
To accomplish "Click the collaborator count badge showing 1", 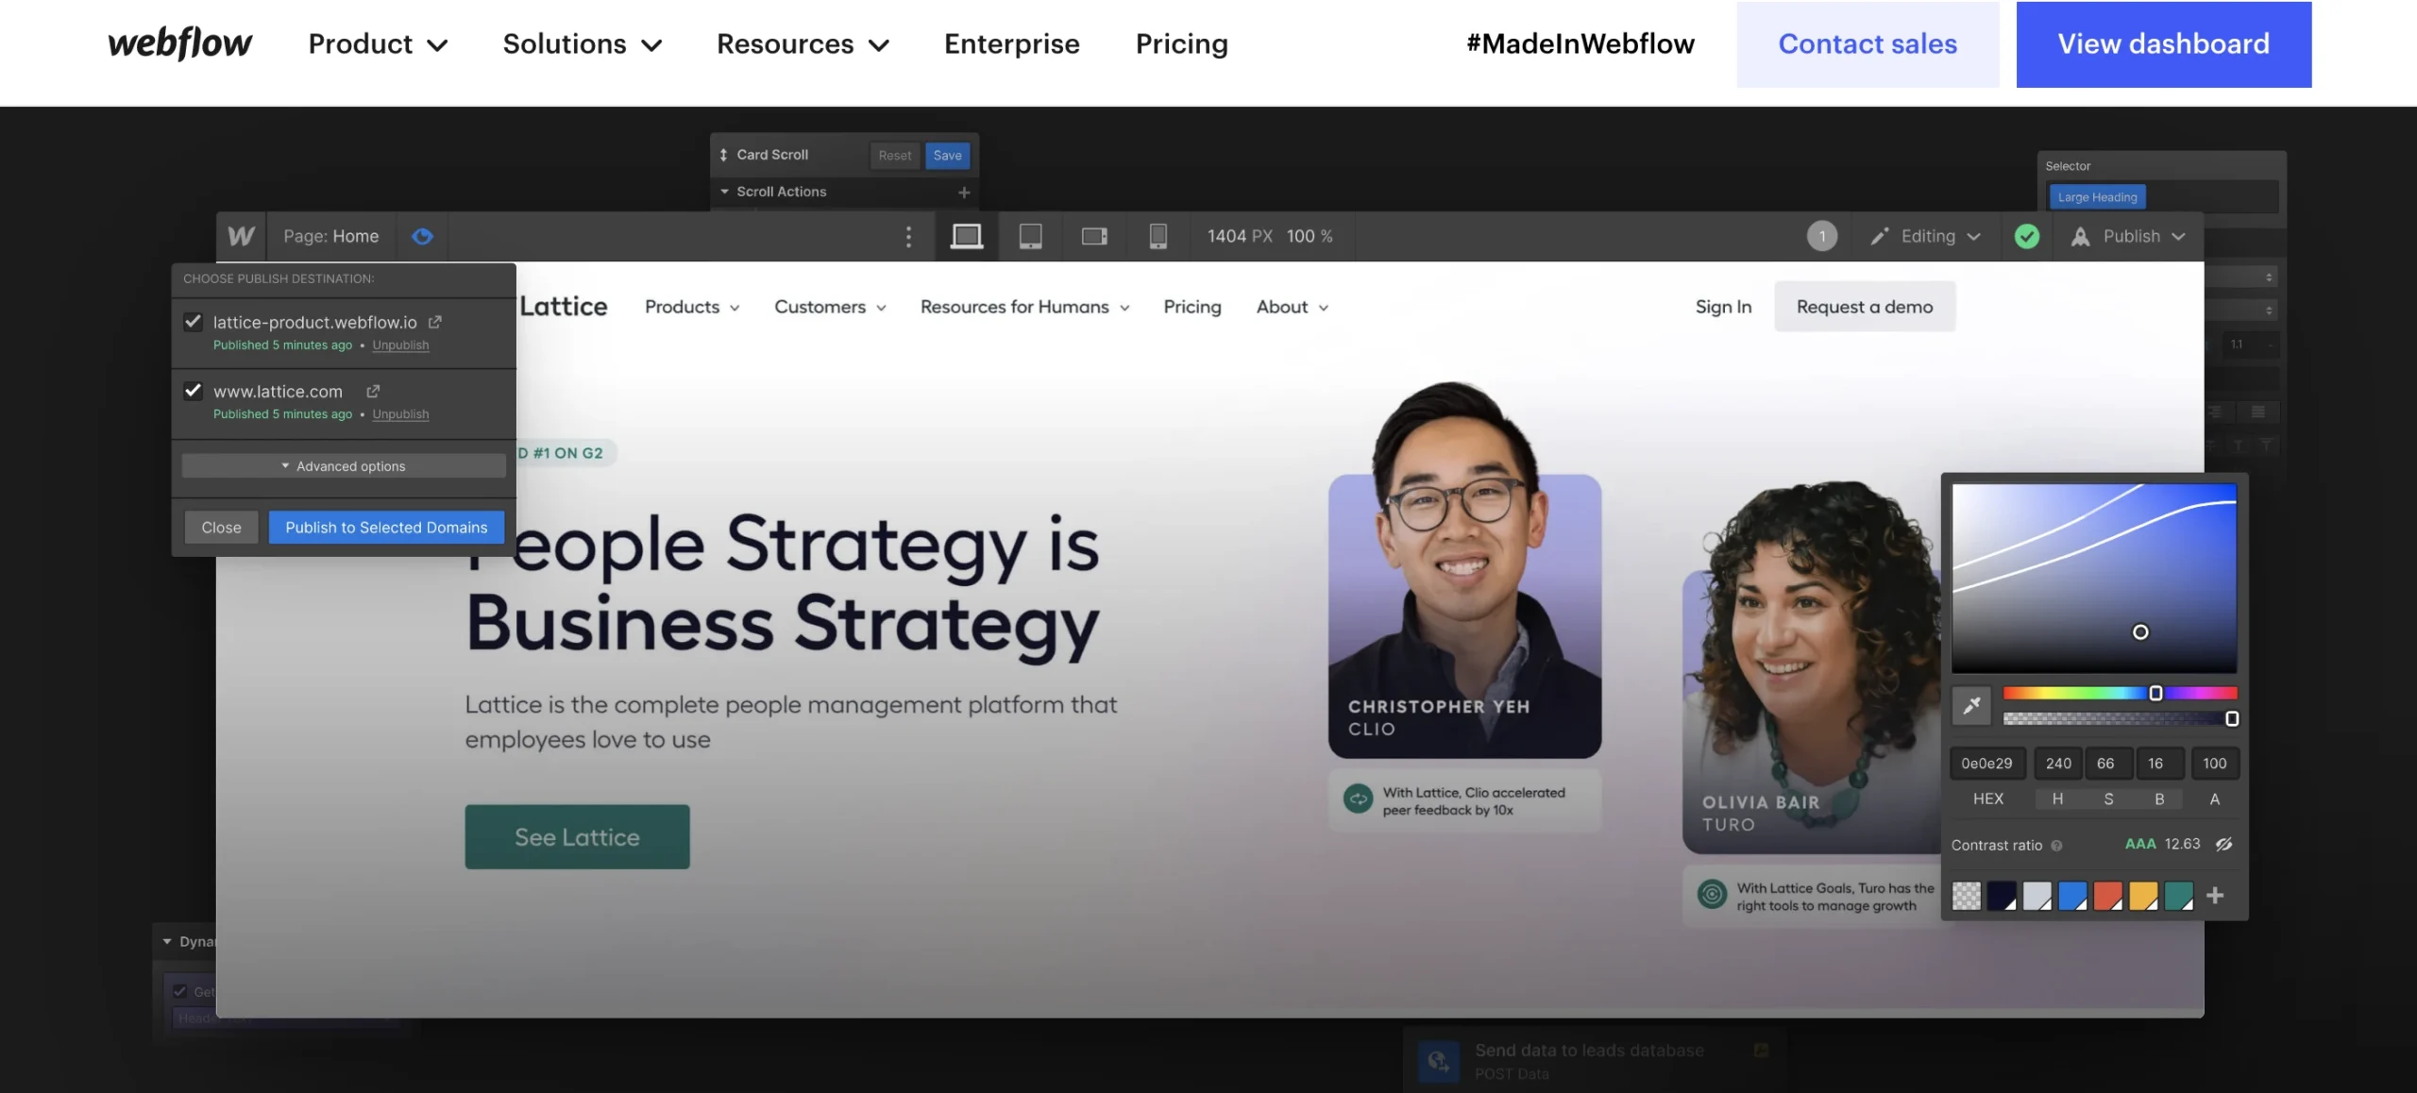I will tap(1822, 236).
